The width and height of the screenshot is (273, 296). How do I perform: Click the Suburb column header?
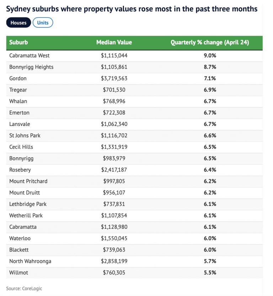point(18,42)
